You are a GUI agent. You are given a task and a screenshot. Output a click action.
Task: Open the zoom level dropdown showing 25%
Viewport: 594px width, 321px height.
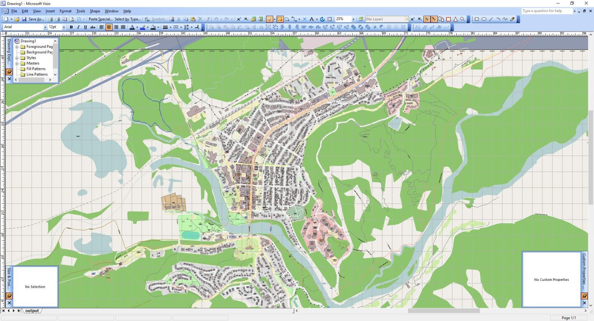(353, 19)
